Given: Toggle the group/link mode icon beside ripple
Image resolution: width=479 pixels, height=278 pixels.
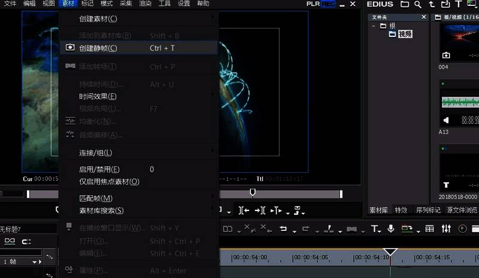Looking at the screenshot, I should 26,242.
